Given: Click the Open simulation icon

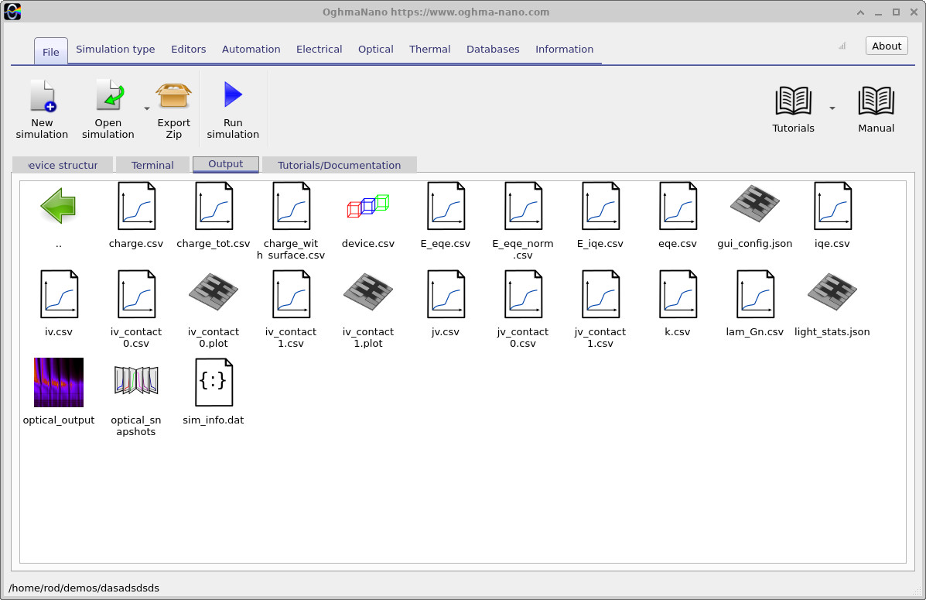Looking at the screenshot, I should tap(110, 94).
